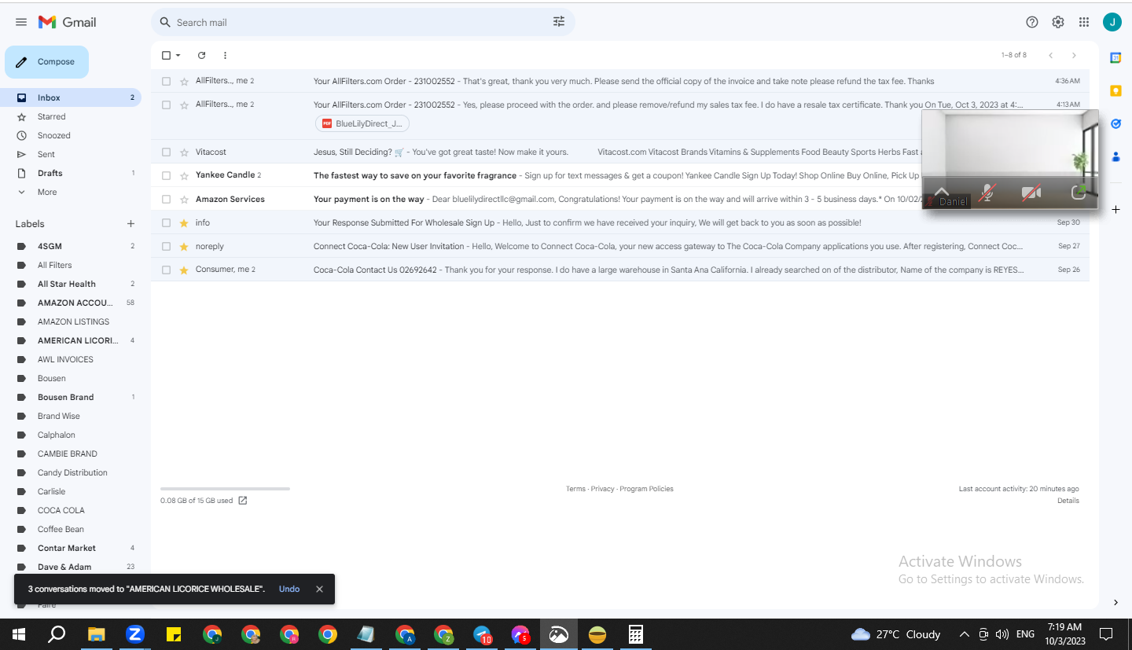Dismiss the conversations moved notification
The width and height of the screenshot is (1132, 650).
tap(319, 589)
